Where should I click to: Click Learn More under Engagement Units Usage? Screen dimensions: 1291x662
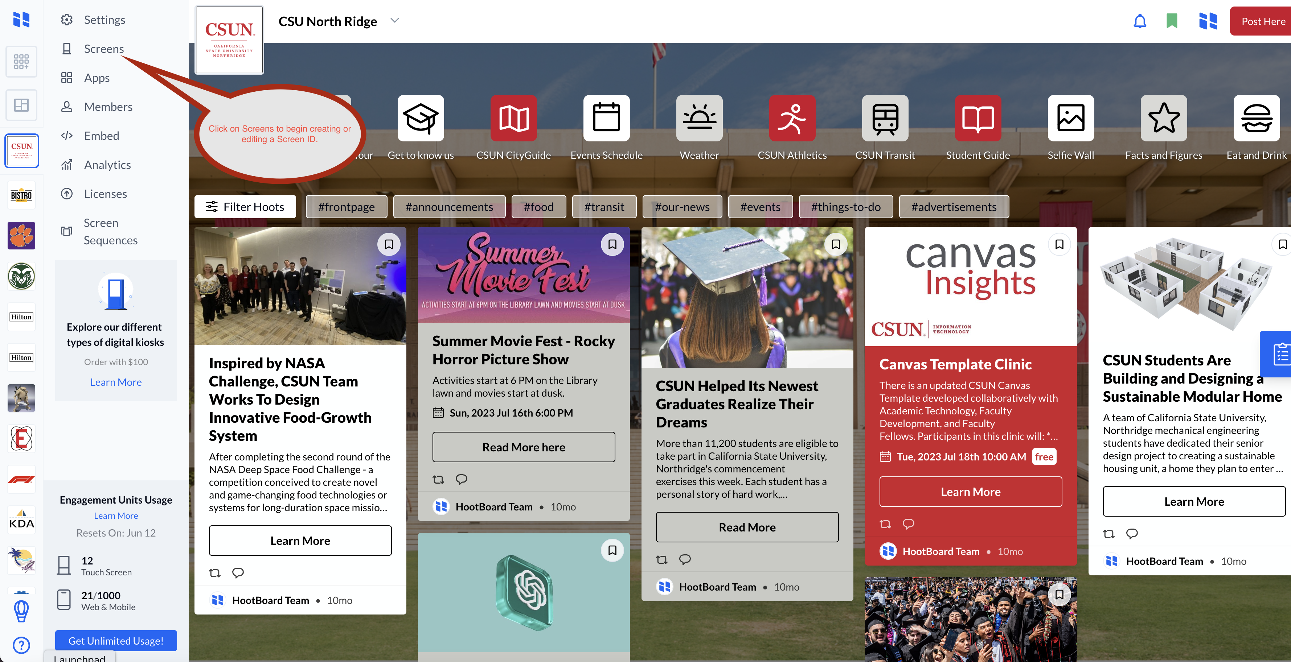tap(116, 515)
